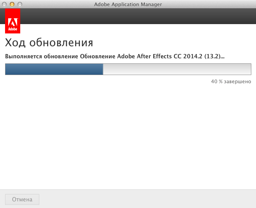
Task: Click the red Adobe logo icon
Action: pyautogui.click(x=12, y=21)
